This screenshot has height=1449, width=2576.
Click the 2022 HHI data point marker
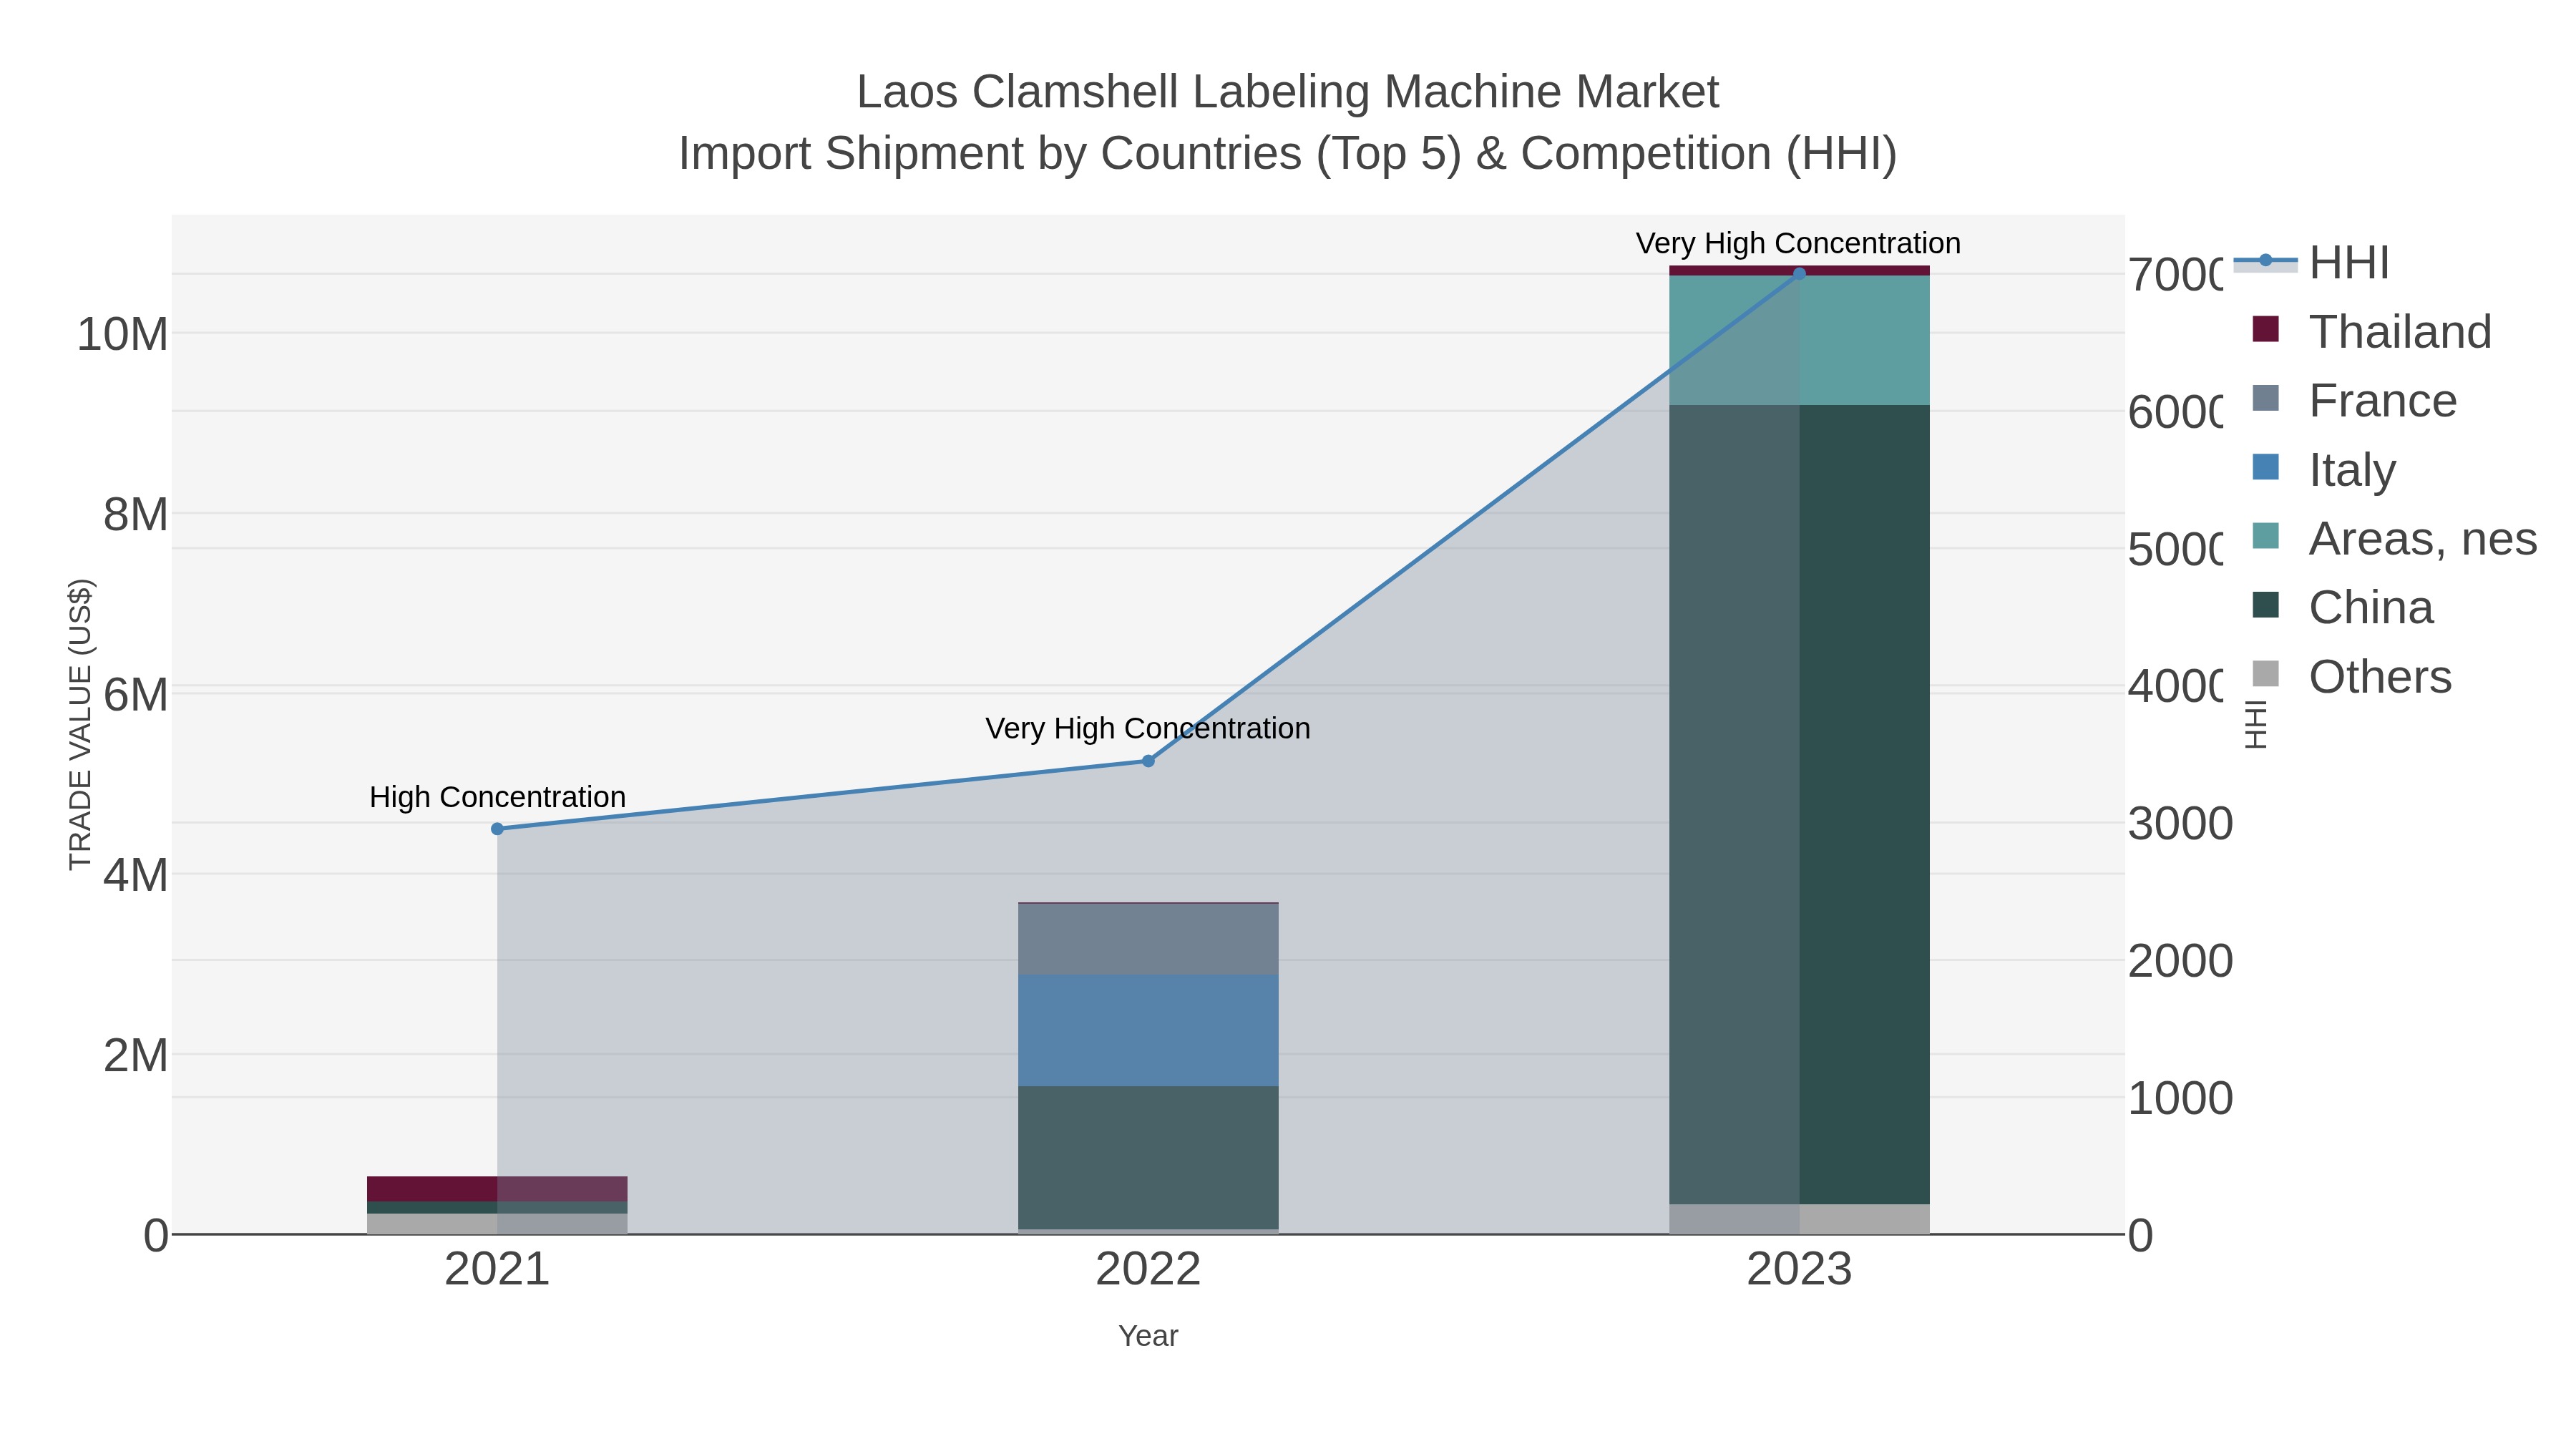click(1148, 761)
